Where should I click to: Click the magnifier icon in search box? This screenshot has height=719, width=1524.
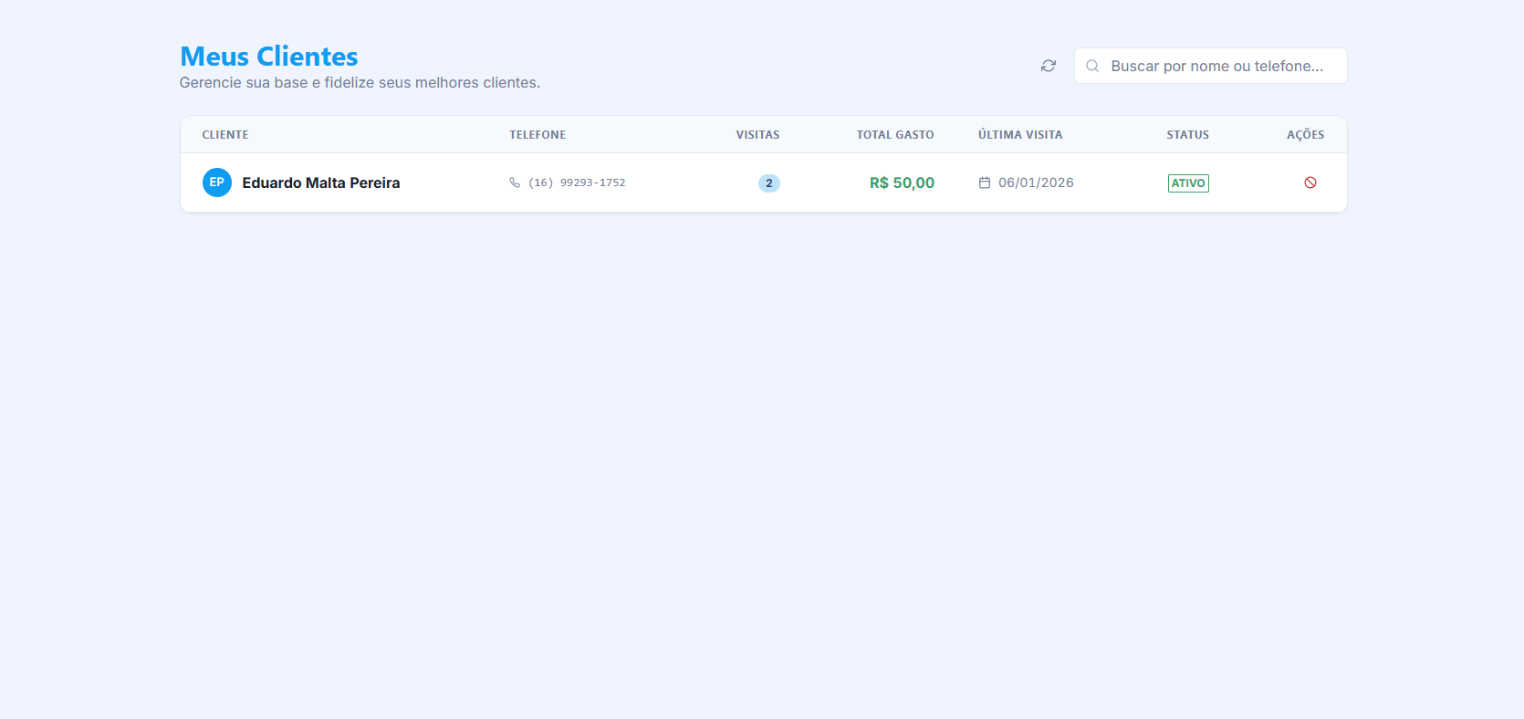coord(1092,66)
